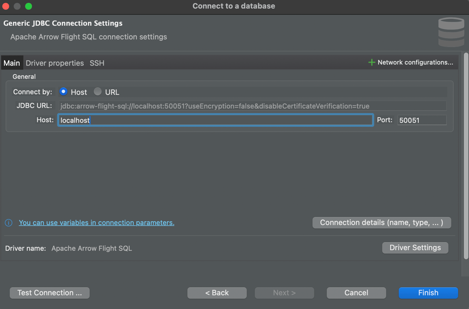Switch to the Main tab

[12, 63]
